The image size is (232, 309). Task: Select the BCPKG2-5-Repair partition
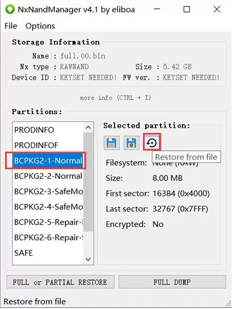coord(48,222)
